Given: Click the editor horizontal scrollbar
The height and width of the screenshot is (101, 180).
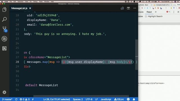Looking at the screenshot, I should click(x=81, y=96).
